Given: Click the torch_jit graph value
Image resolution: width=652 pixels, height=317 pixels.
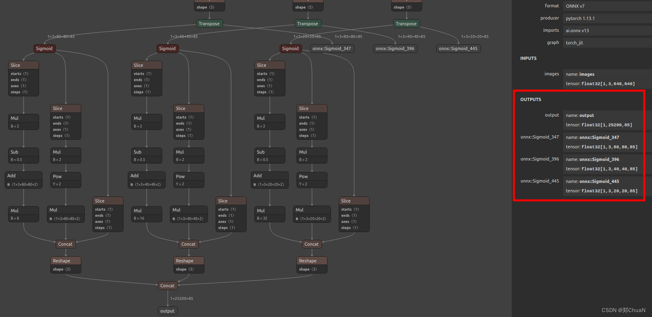Looking at the screenshot, I should 607,43.
